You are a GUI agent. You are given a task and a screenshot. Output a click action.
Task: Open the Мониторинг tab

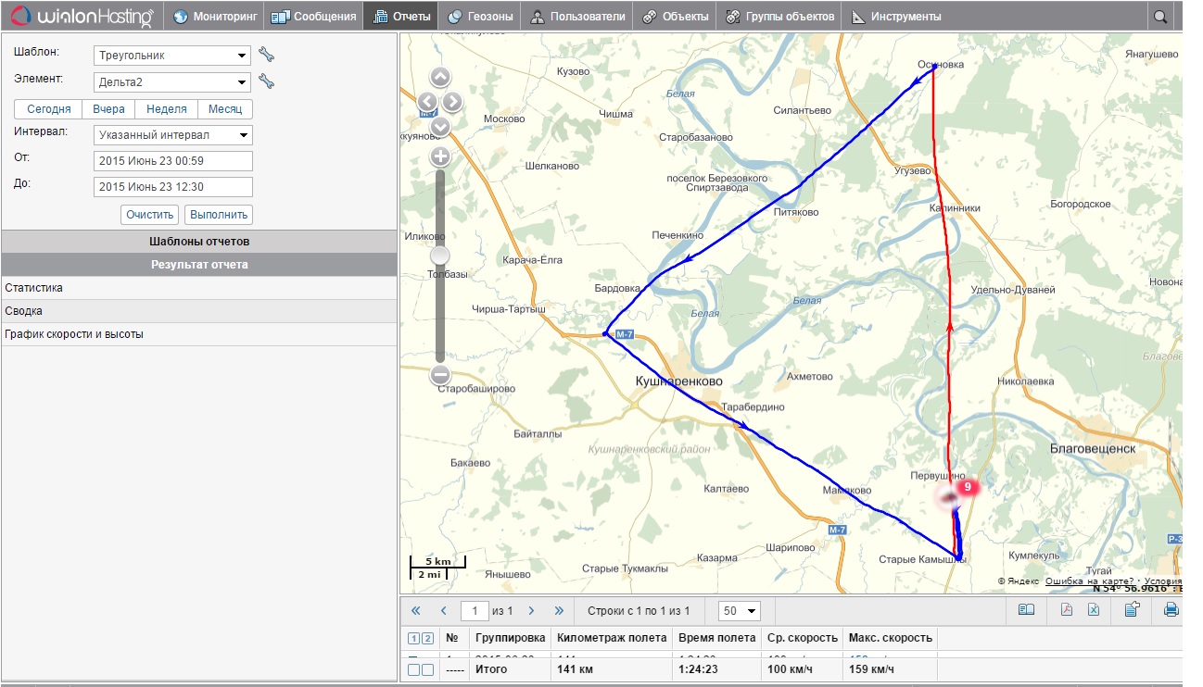tap(214, 17)
